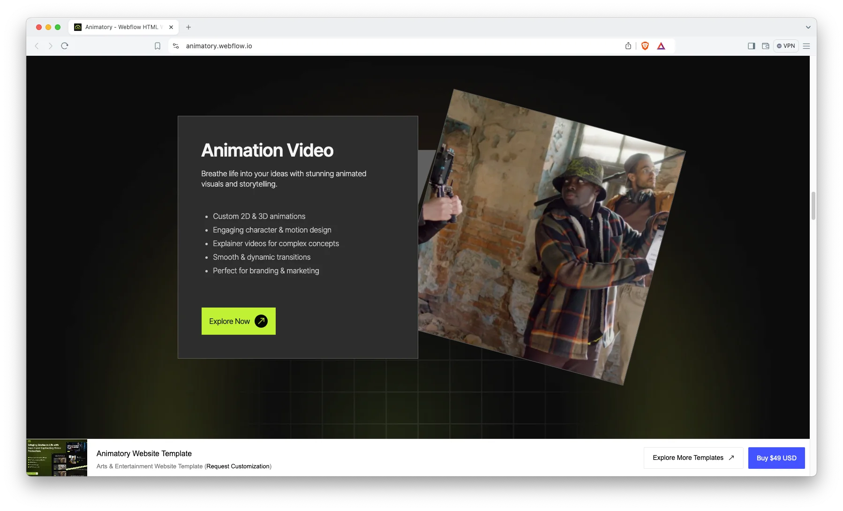
Task: View site settings icon left of URL
Action: [176, 46]
